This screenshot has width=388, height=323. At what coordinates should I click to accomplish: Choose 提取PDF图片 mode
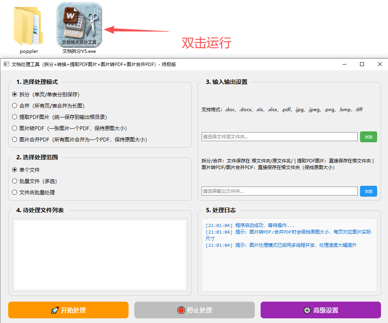tap(15, 117)
